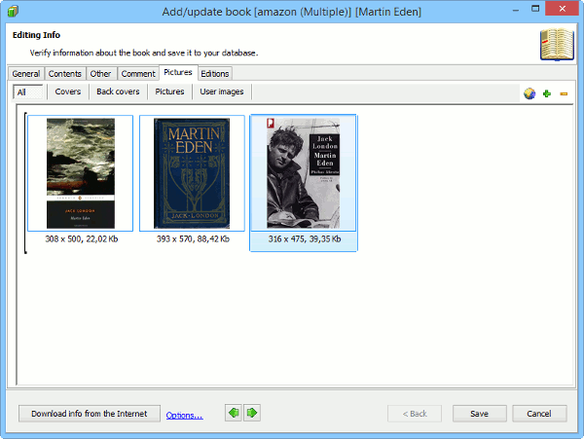Select the Pictures main tab

click(x=178, y=72)
